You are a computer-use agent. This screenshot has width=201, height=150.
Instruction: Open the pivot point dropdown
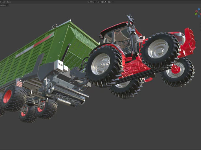pyautogui.click(x=99, y=2)
